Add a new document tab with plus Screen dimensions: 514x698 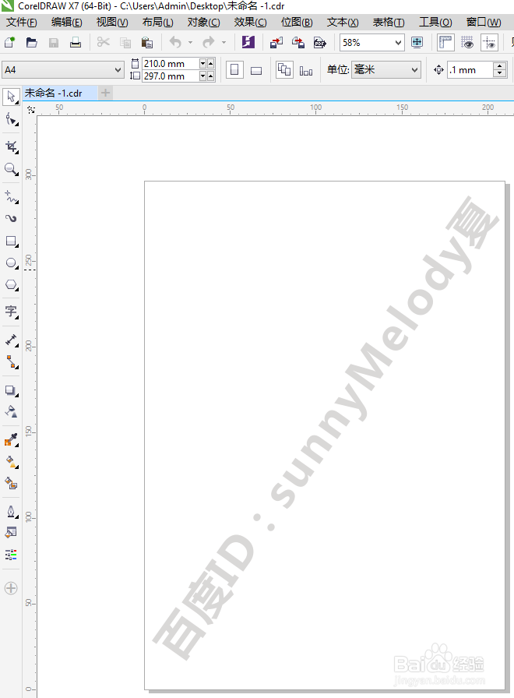[x=105, y=93]
